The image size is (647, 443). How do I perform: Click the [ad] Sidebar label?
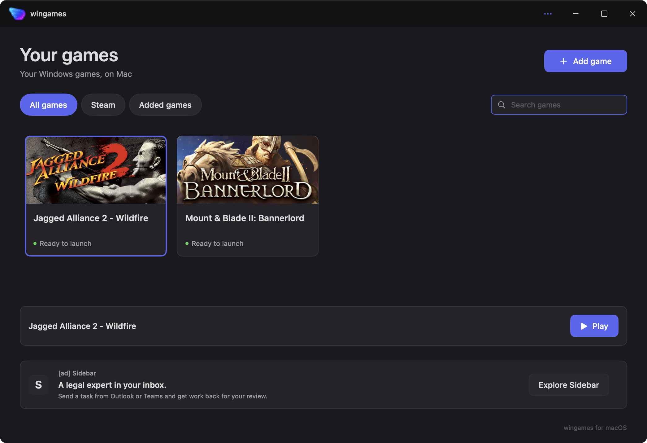pos(77,373)
